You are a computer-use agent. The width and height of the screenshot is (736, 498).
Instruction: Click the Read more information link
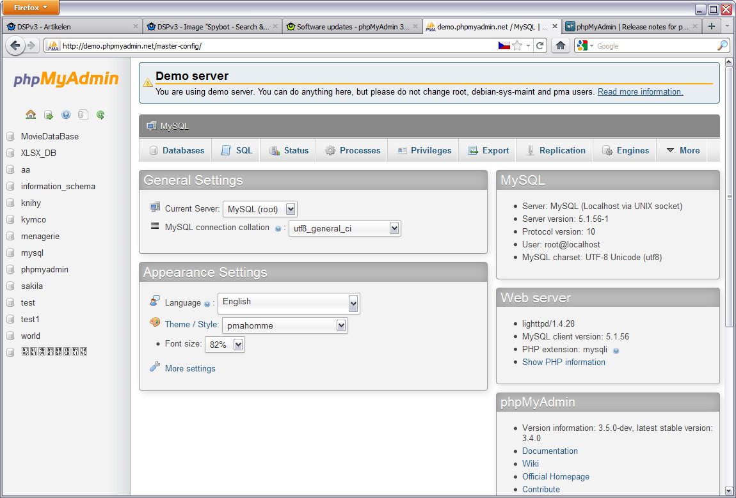[640, 92]
